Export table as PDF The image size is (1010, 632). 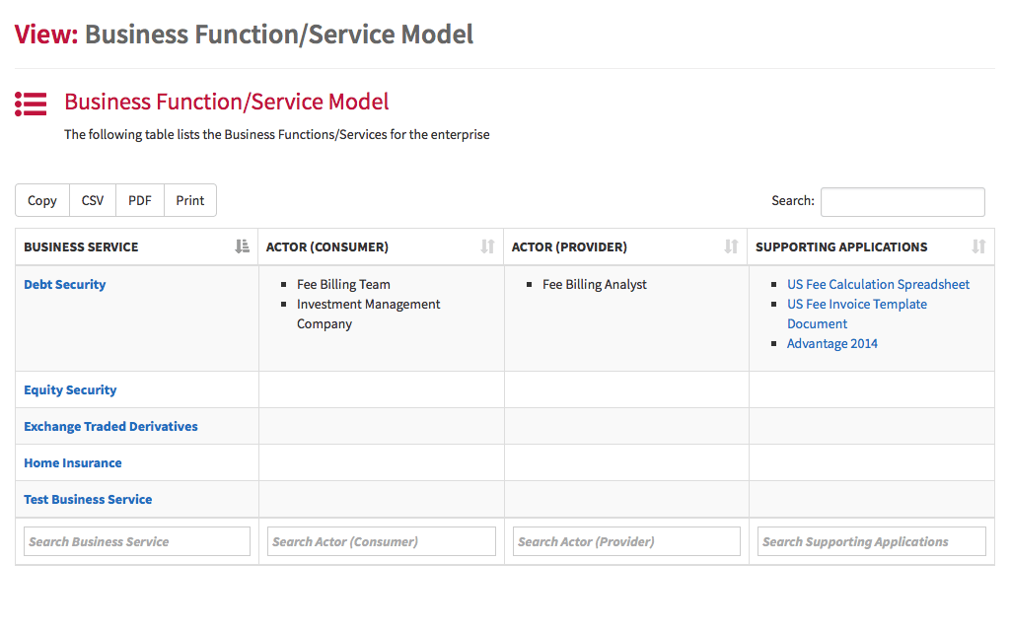click(140, 201)
